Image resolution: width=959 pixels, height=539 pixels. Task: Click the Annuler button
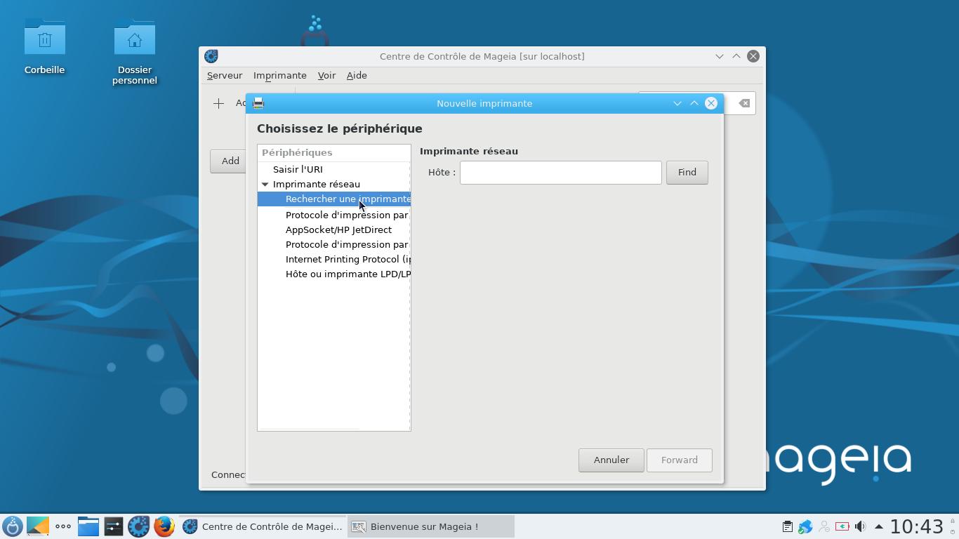pos(611,460)
